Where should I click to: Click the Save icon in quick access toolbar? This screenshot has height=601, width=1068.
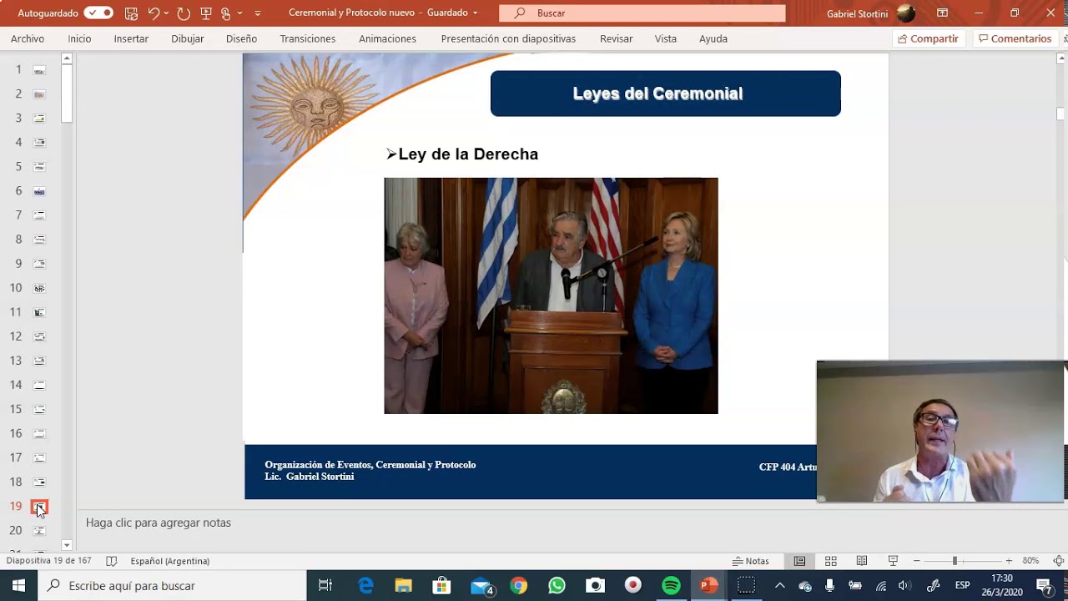tap(131, 13)
